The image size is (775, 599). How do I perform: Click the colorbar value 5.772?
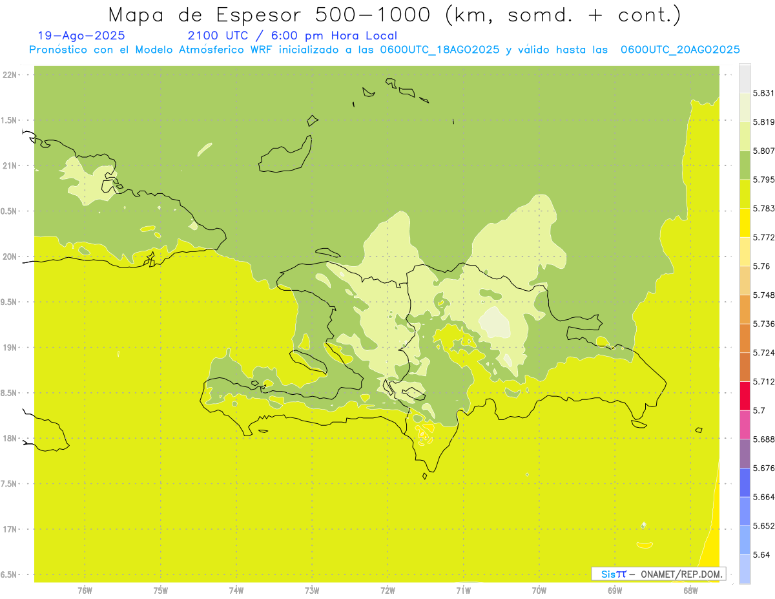(763, 238)
